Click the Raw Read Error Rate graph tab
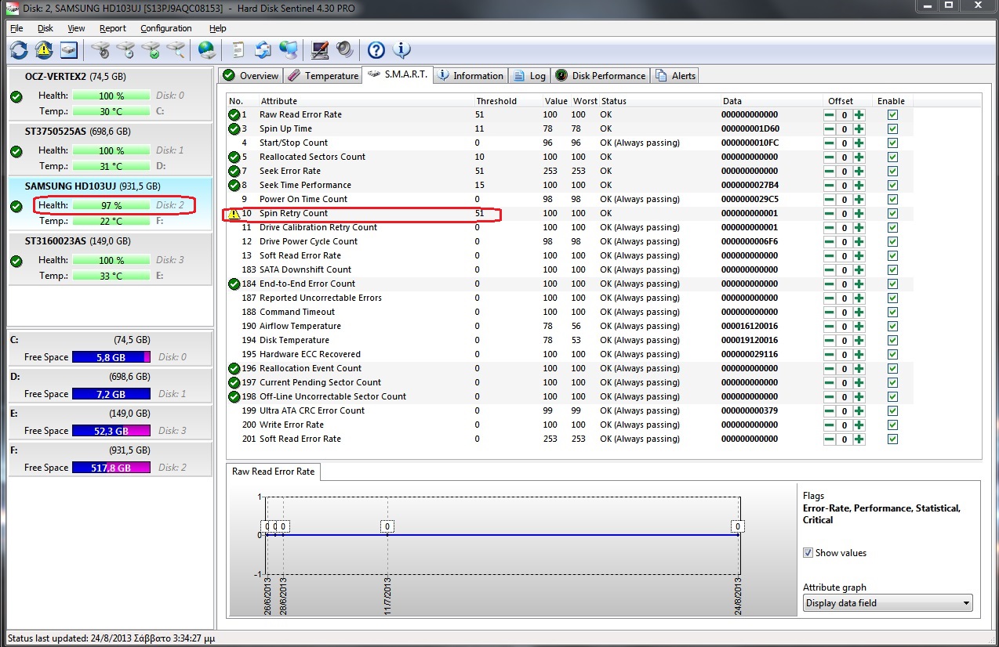 (x=273, y=472)
